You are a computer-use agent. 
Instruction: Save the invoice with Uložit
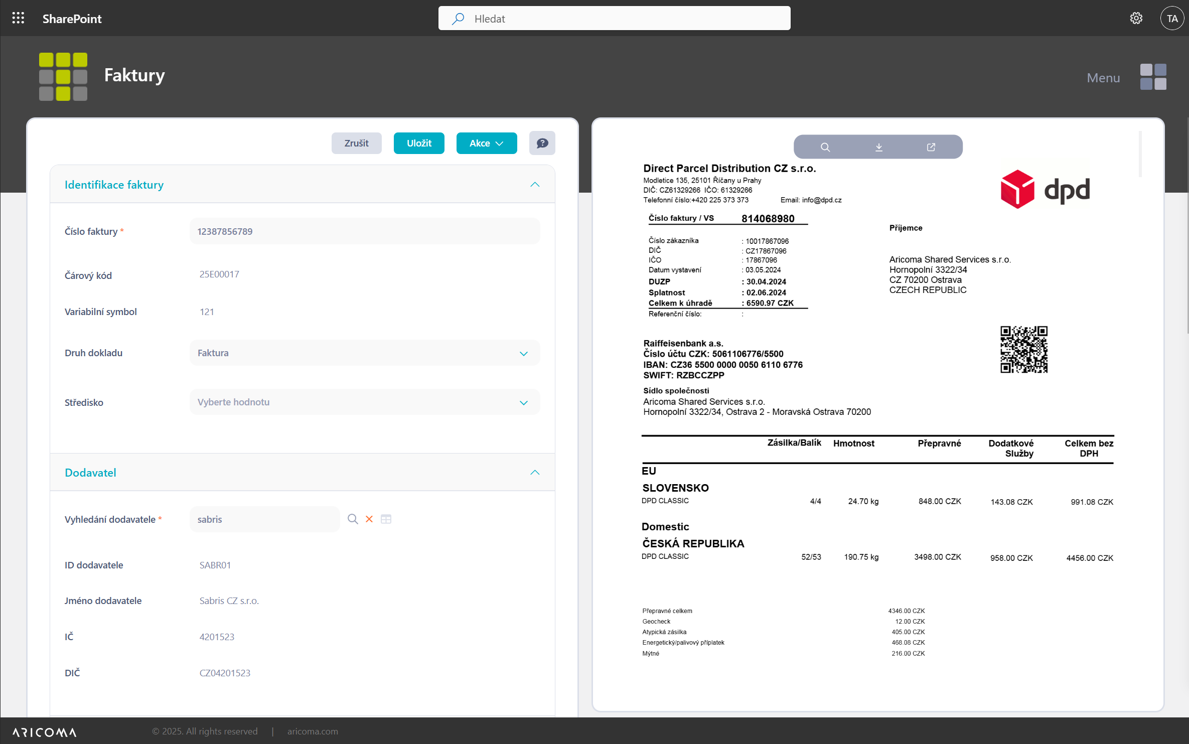click(x=418, y=143)
